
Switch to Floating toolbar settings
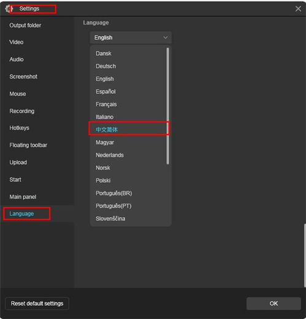point(28,145)
